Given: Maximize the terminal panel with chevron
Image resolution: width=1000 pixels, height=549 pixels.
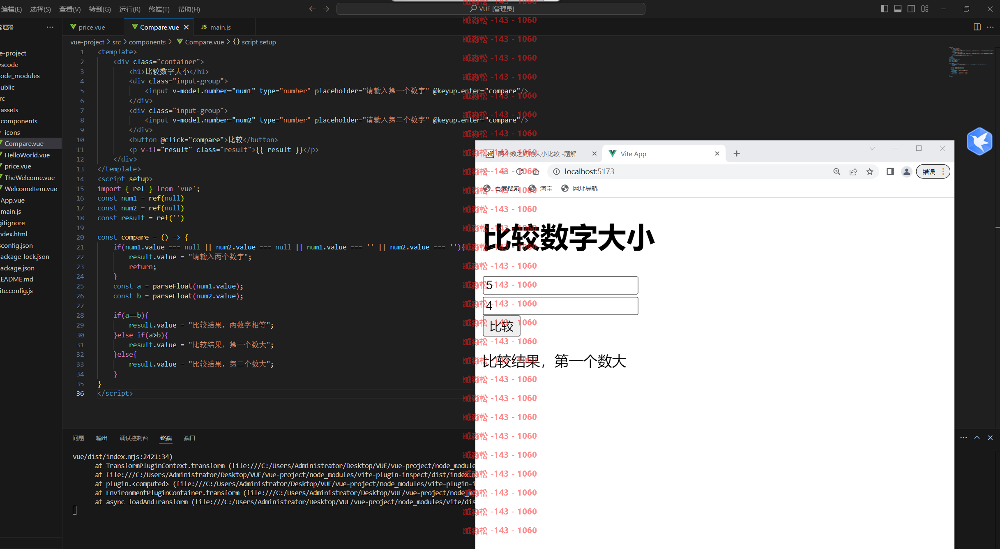Looking at the screenshot, I should pos(977,438).
